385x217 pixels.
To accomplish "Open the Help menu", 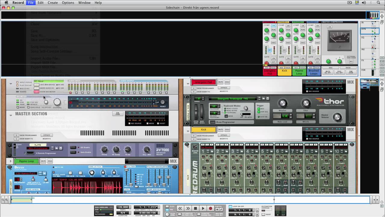I will [x=98, y=2].
